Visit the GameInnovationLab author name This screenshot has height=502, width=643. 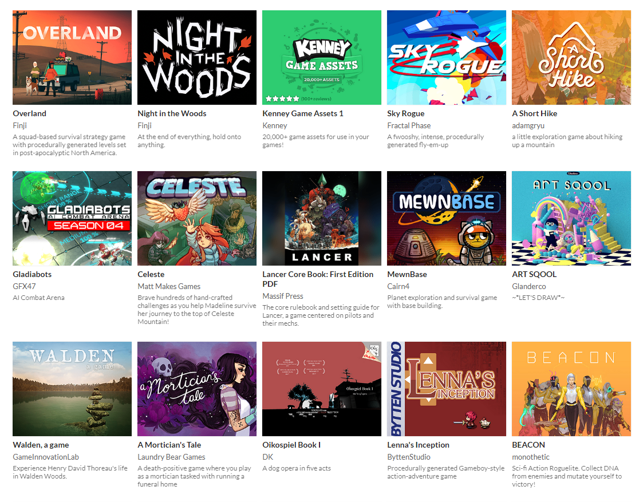tap(46, 457)
